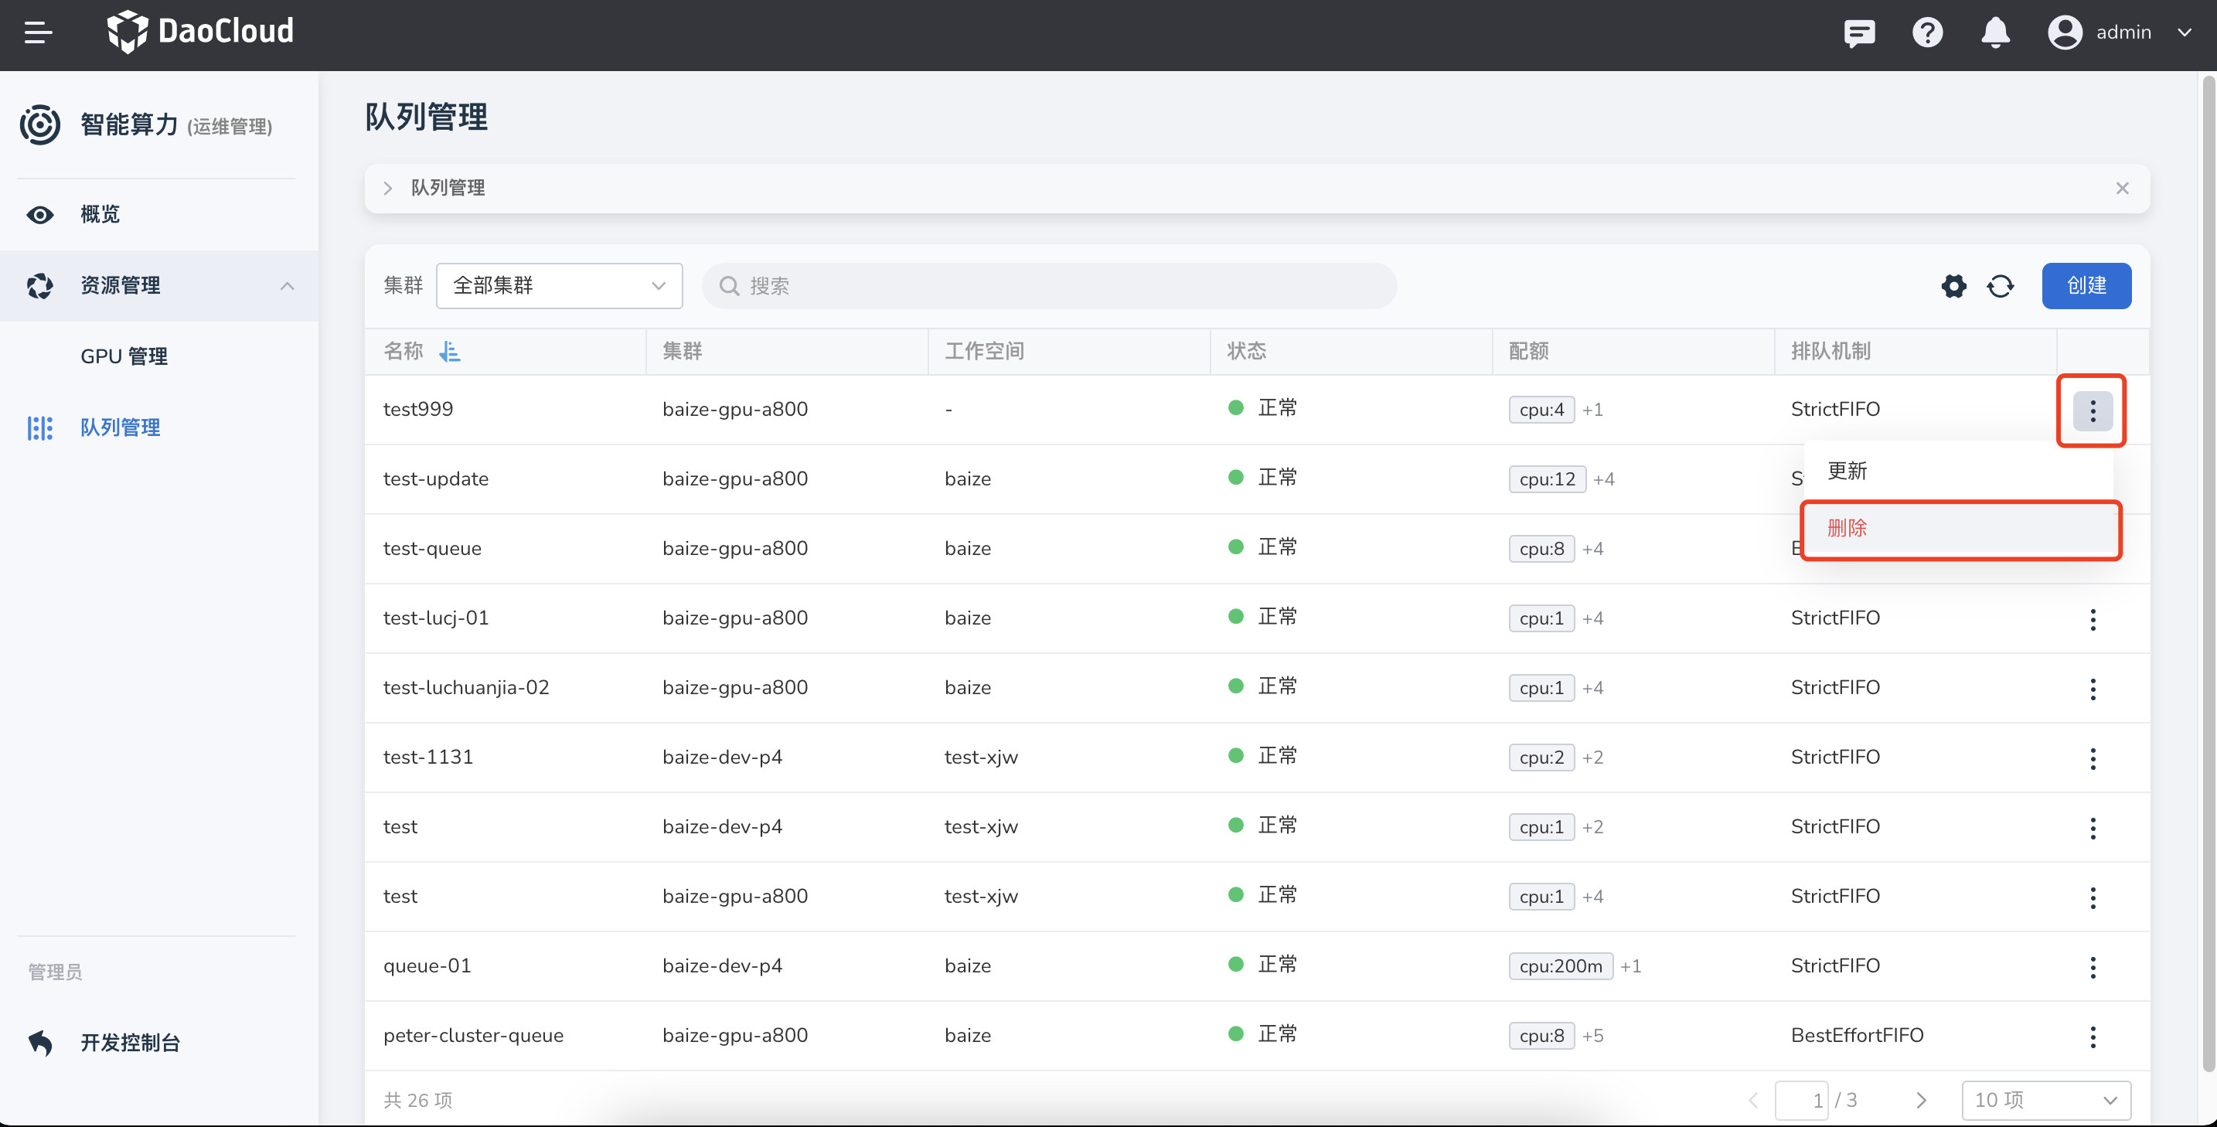Image resolution: width=2217 pixels, height=1127 pixels.
Task: Open the messages chat icon
Action: pyautogui.click(x=1859, y=33)
